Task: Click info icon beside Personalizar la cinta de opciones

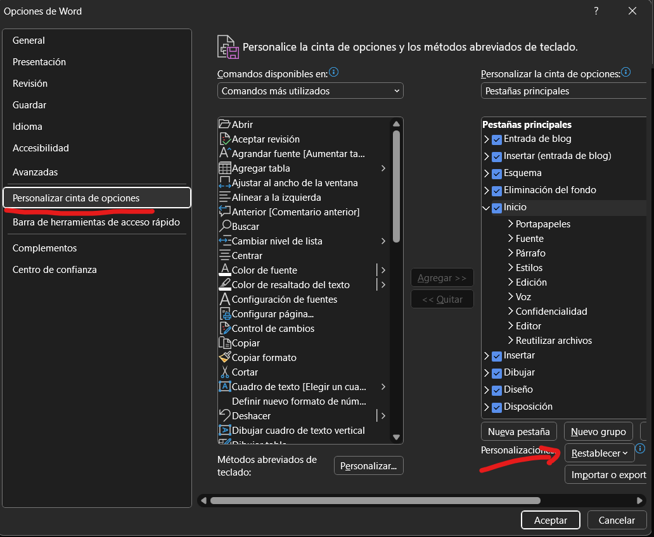Action: (625, 72)
